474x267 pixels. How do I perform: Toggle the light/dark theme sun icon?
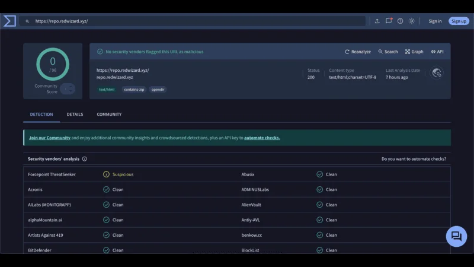click(x=411, y=21)
